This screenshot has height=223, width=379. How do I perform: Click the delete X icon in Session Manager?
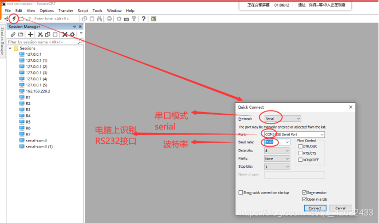(x=65, y=34)
